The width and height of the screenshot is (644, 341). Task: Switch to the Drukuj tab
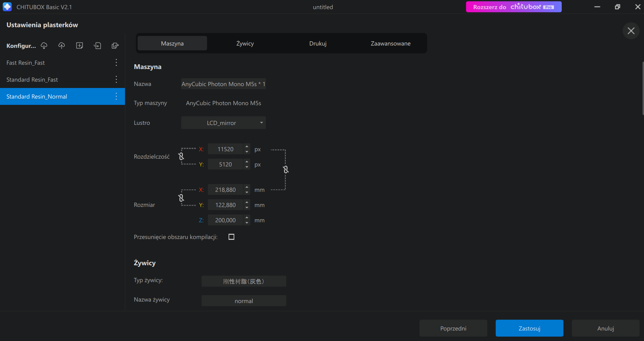click(x=318, y=43)
